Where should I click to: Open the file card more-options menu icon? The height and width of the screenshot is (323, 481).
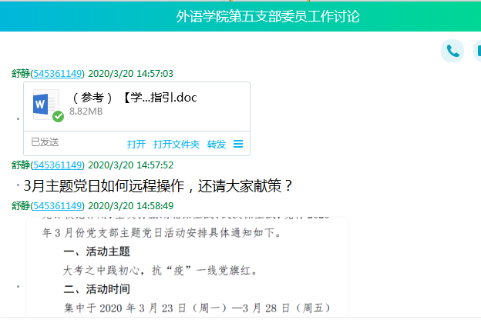pyautogui.click(x=238, y=144)
